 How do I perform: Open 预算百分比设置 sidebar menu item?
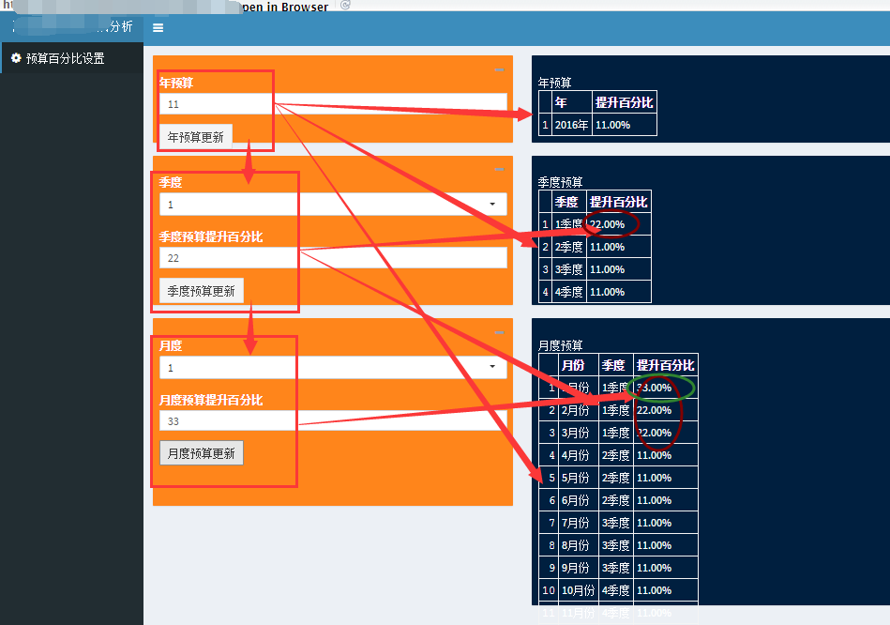pyautogui.click(x=71, y=58)
